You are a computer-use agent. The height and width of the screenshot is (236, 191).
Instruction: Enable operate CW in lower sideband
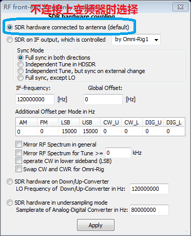[x=18, y=161]
